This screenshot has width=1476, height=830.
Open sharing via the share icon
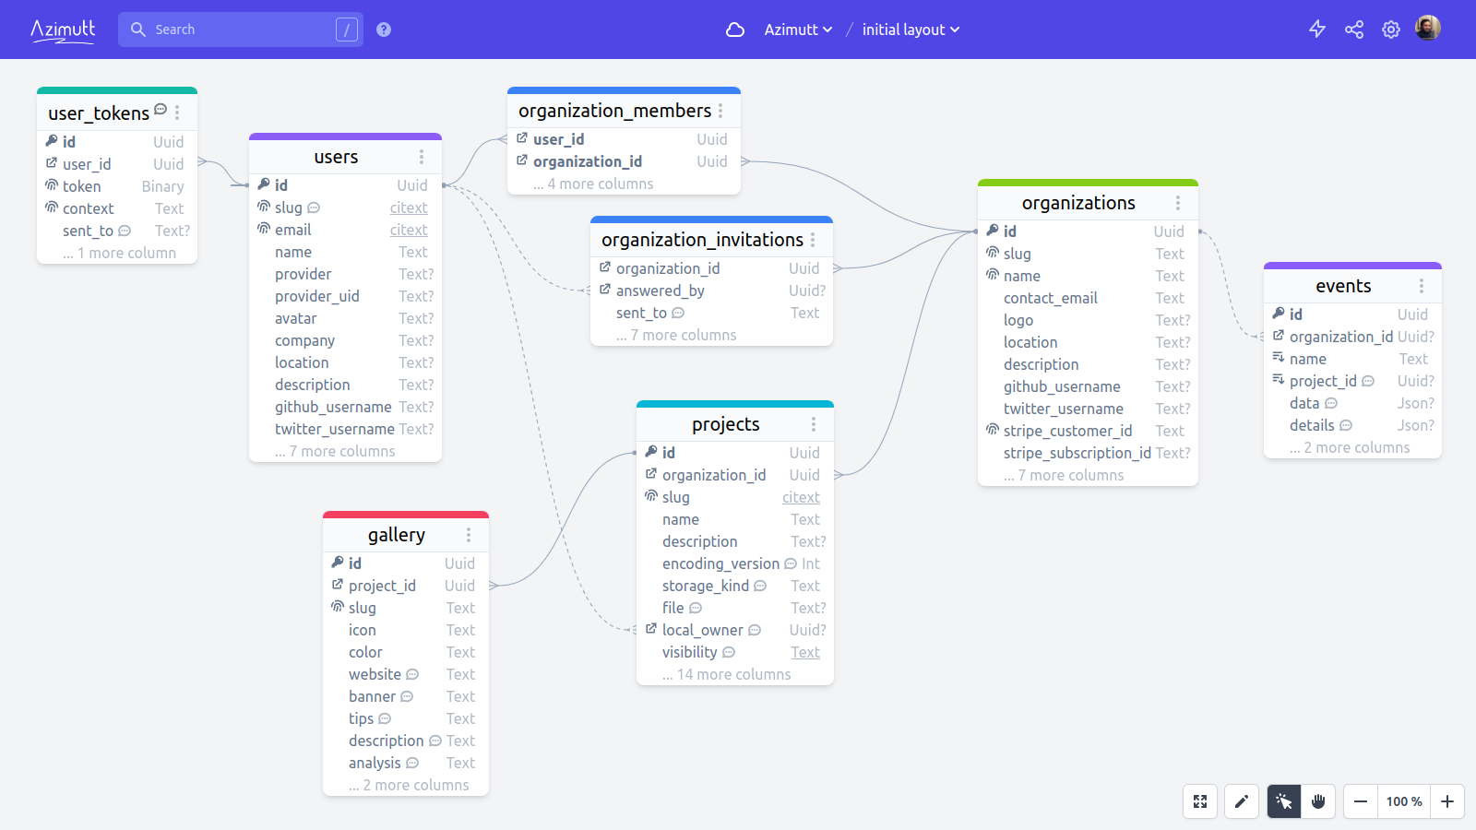point(1354,29)
